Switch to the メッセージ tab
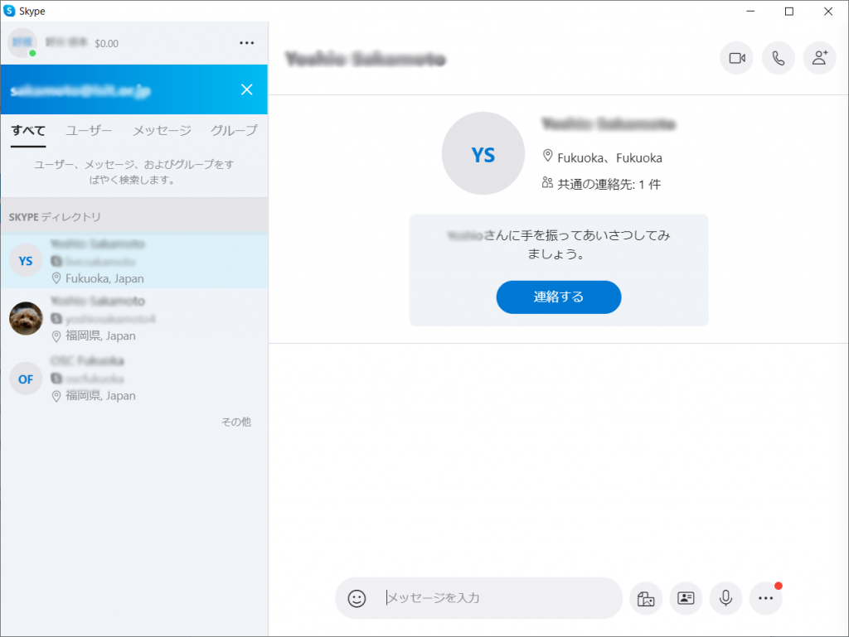Image resolution: width=849 pixels, height=637 pixels. [162, 131]
